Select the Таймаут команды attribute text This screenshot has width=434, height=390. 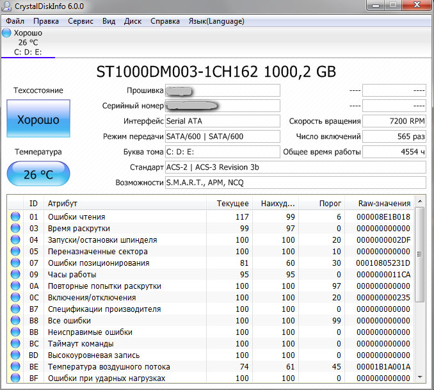click(x=81, y=344)
